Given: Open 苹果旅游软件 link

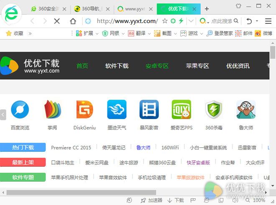Looking at the screenshot, I should pos(190,177).
